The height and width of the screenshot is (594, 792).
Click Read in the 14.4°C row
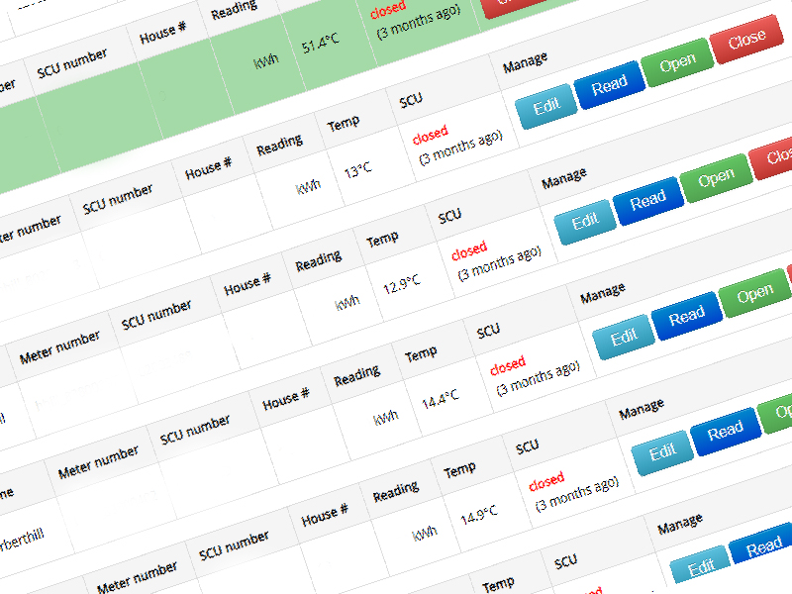pos(687,316)
